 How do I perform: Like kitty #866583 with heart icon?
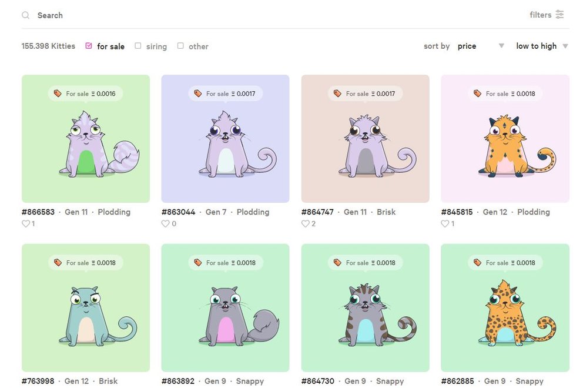[26, 223]
